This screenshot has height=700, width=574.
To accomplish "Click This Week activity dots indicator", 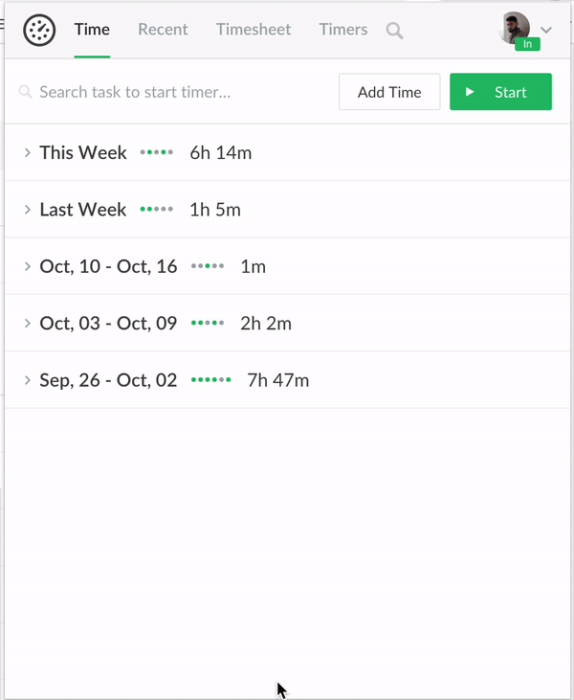I will click(157, 152).
